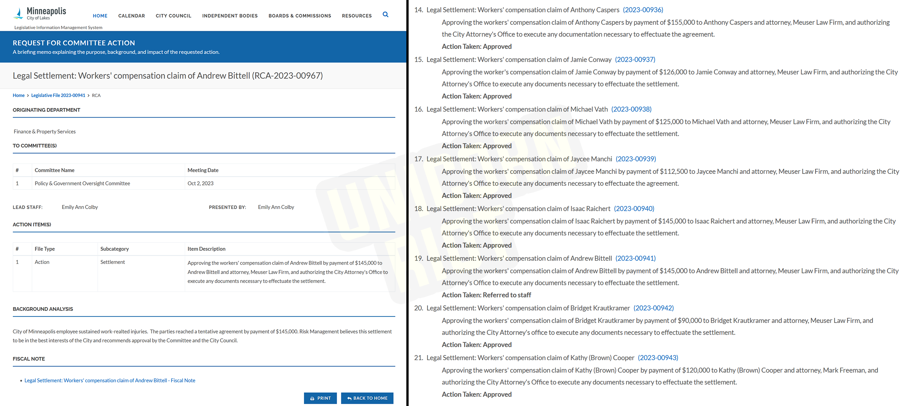Open Boards & Commissions menu
903x406 pixels.
pyautogui.click(x=299, y=16)
